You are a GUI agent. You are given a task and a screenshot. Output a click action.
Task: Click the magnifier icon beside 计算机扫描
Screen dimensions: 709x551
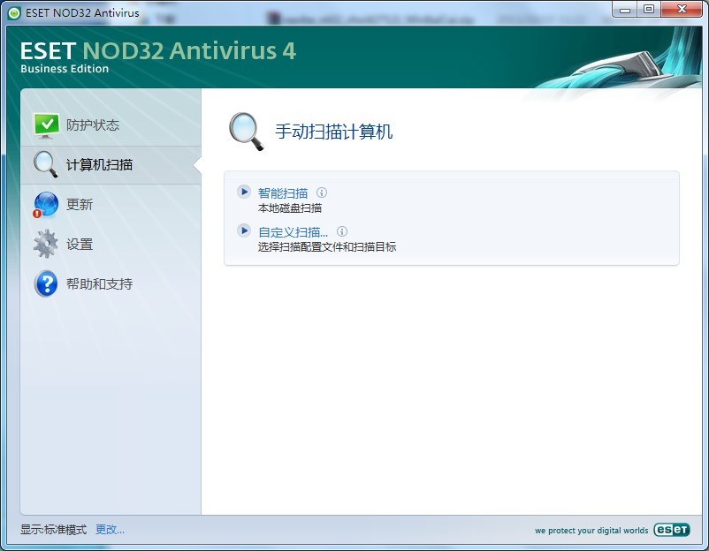point(45,164)
